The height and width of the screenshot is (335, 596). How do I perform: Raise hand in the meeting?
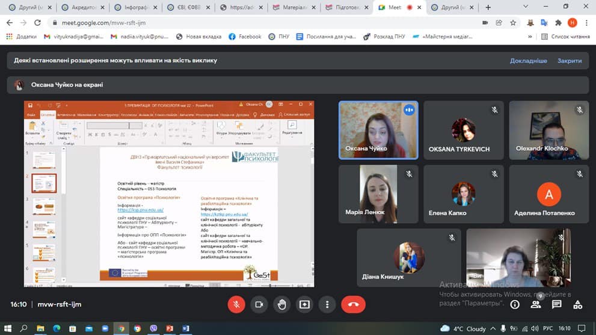point(281,304)
